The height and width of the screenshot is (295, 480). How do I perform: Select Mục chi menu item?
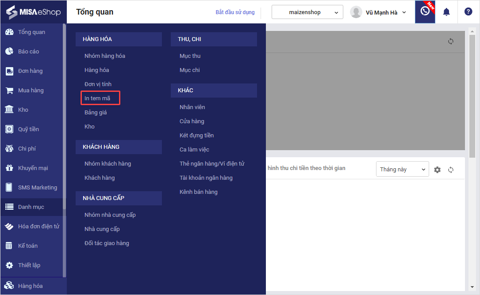pos(190,70)
